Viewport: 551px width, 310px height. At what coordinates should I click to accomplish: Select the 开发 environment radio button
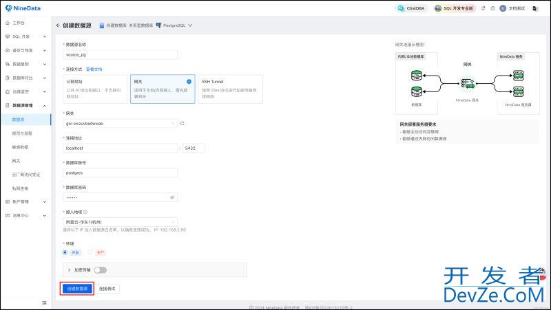65,252
